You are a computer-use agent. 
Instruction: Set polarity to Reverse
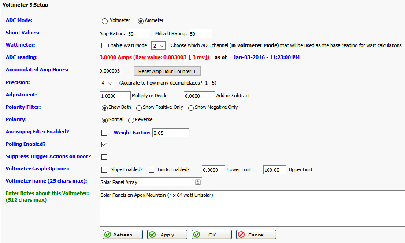pyautogui.click(x=131, y=120)
